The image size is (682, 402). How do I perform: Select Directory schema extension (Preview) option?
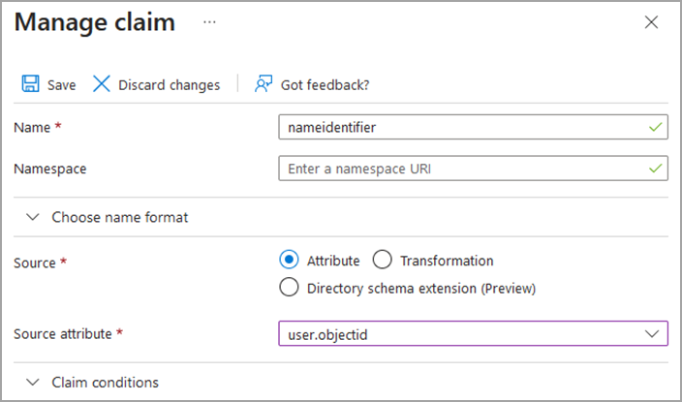[289, 287]
